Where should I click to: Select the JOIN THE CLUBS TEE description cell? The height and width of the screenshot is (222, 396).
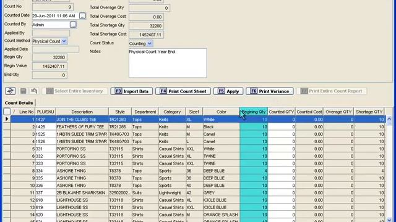pyautogui.click(x=82, y=119)
